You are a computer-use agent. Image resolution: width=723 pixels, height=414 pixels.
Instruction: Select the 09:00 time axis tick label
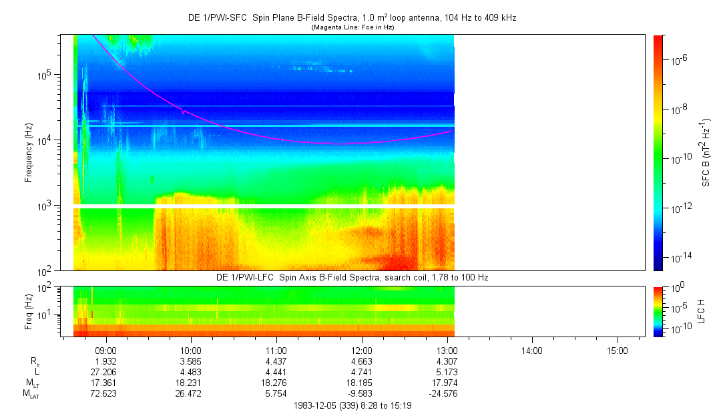106,350
